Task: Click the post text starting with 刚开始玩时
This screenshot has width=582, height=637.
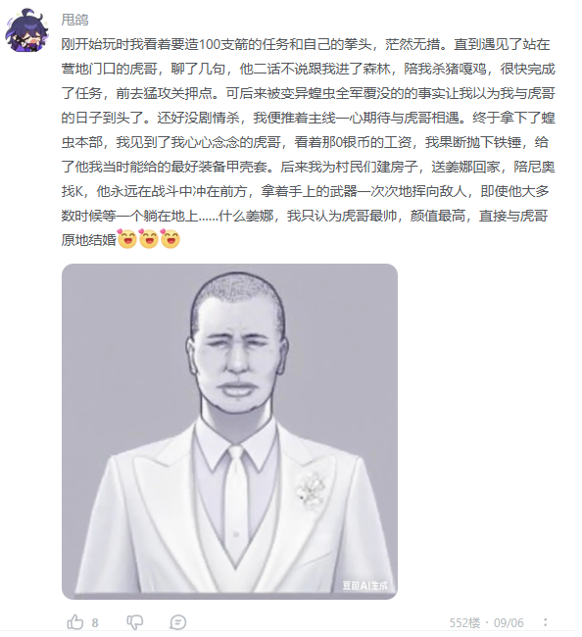Action: pos(308,142)
